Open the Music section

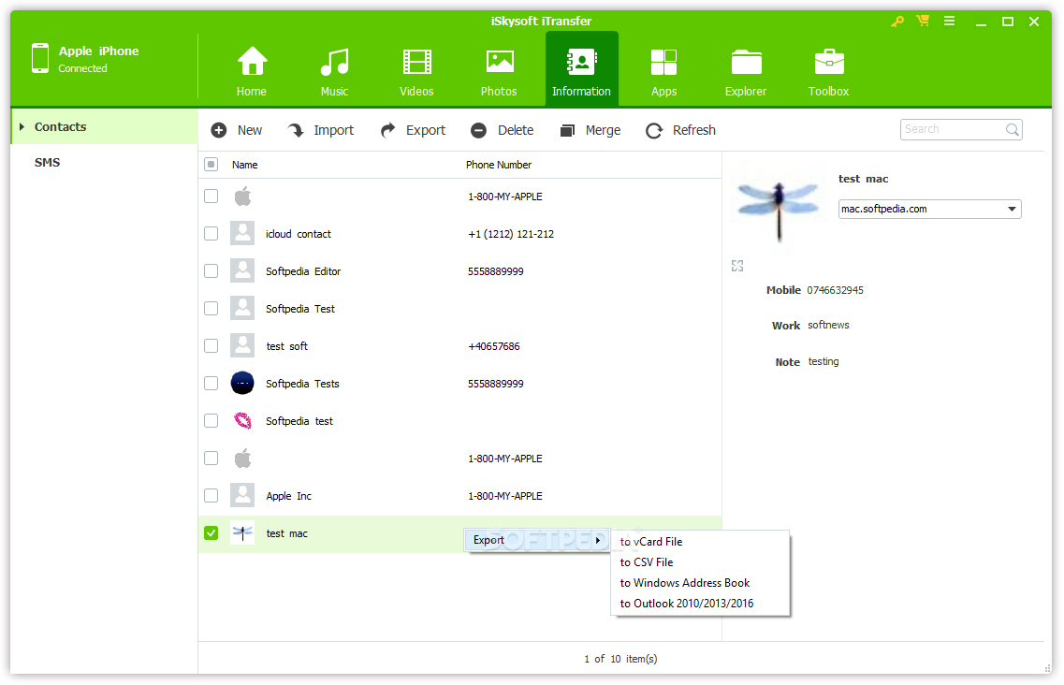point(334,70)
